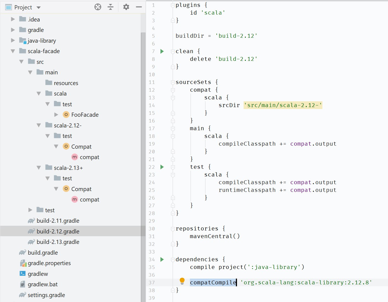Select the resources folder
The width and height of the screenshot is (388, 302).
[61, 83]
